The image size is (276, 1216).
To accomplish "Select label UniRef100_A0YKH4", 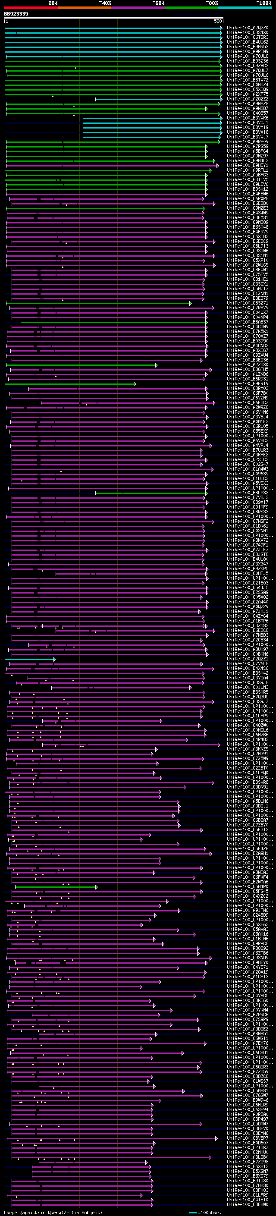I will [248, 1010].
